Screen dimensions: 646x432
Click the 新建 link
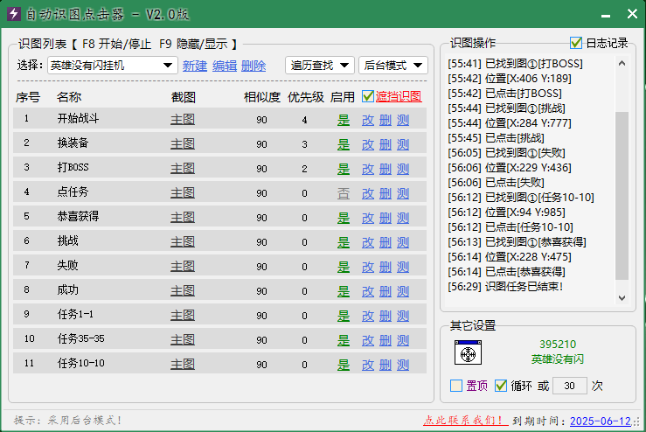click(195, 66)
